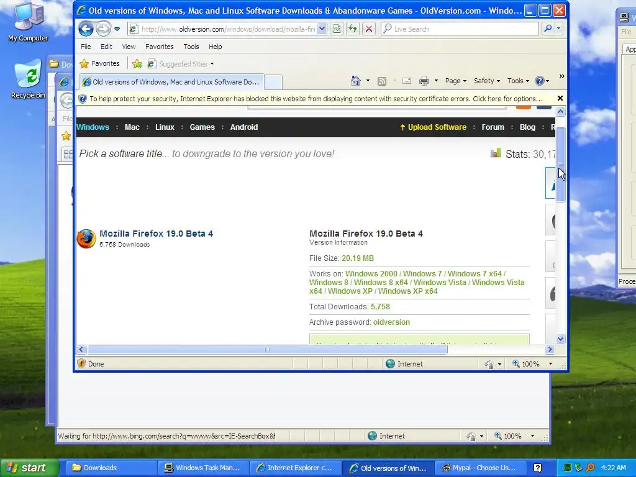Click into the Live Search box
Viewport: 636px width, 477px height.
[460, 29]
